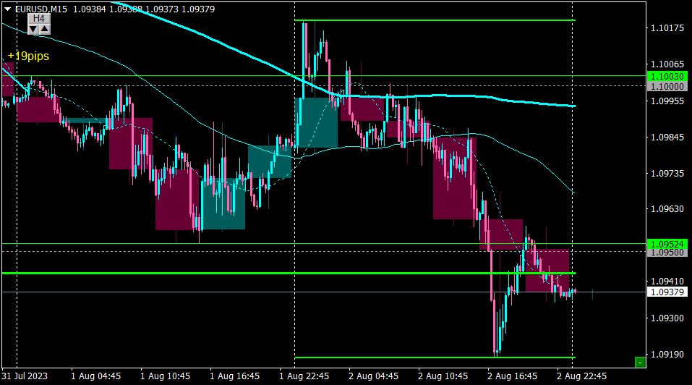Click the 31 Jul 2023 date label

25,376
